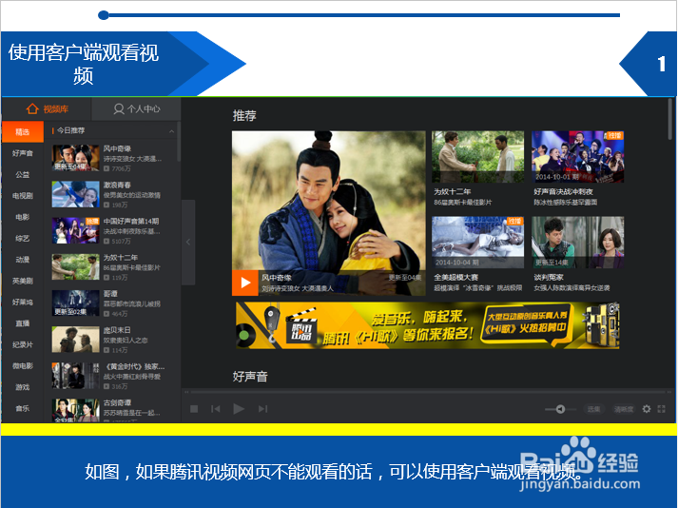Click the 视频库 house icon
This screenshot has height=508, width=678.
pyautogui.click(x=32, y=108)
